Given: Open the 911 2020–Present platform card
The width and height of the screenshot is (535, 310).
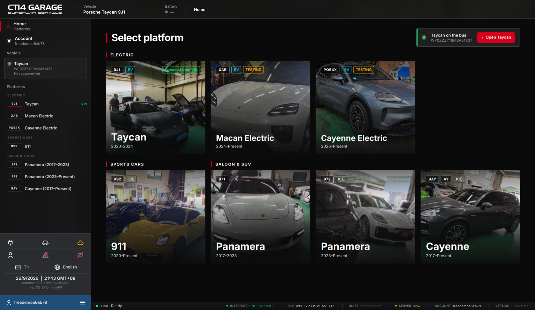Looking at the screenshot, I should [x=155, y=217].
